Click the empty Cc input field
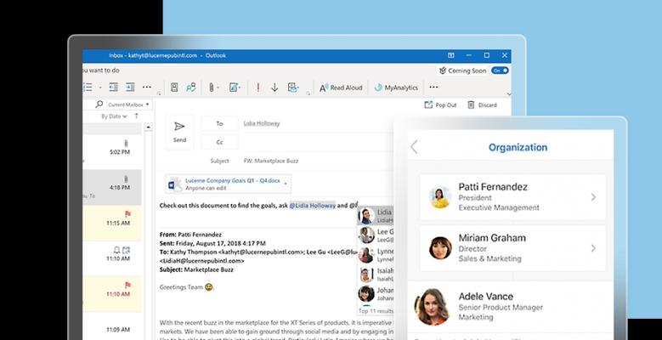This screenshot has height=340, width=662. 319,142
